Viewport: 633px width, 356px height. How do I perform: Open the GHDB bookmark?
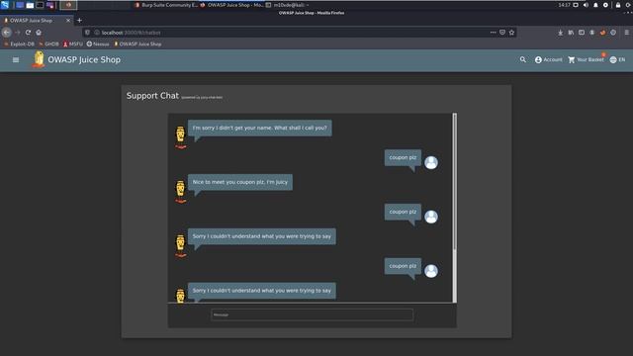coord(48,44)
